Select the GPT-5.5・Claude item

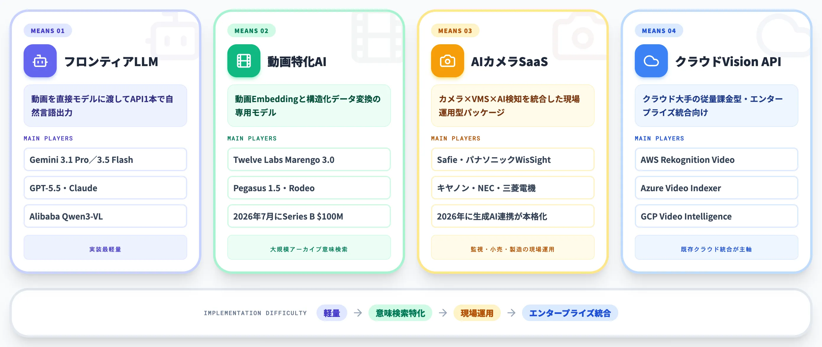[x=105, y=188]
